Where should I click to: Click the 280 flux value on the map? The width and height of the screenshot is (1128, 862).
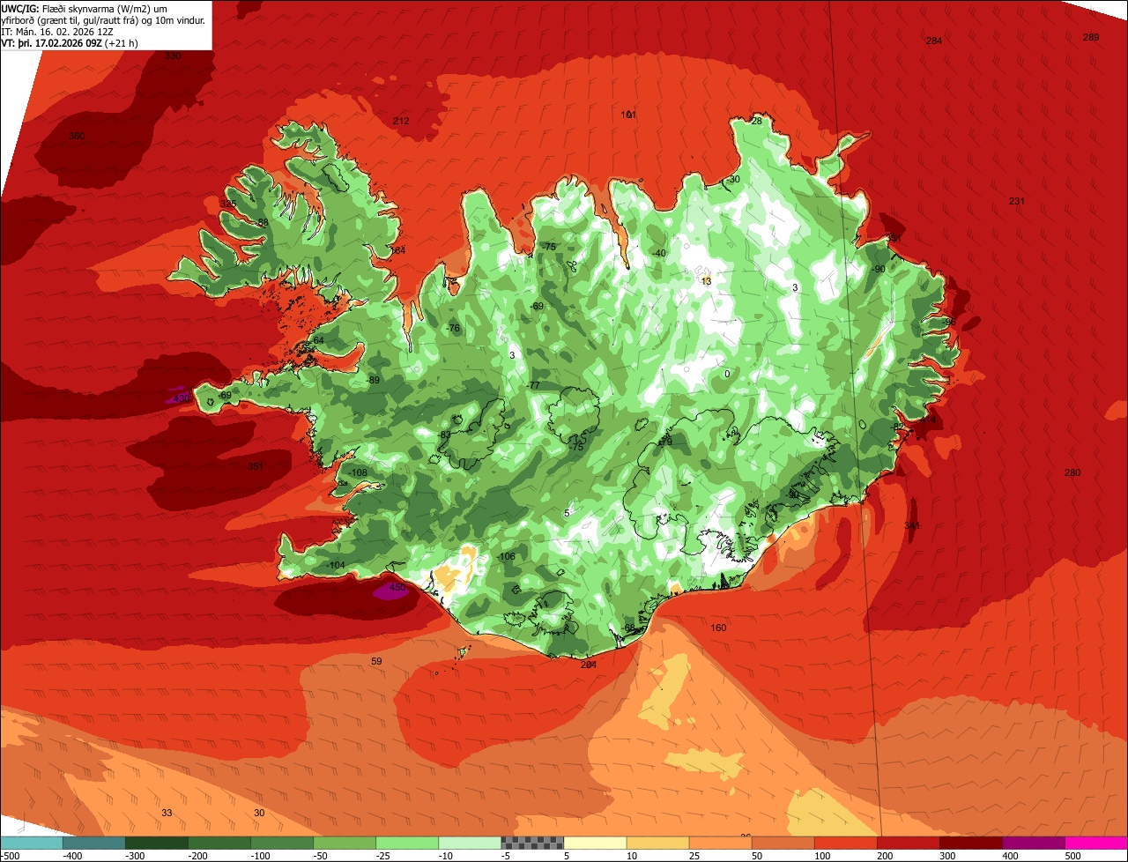(x=1072, y=473)
